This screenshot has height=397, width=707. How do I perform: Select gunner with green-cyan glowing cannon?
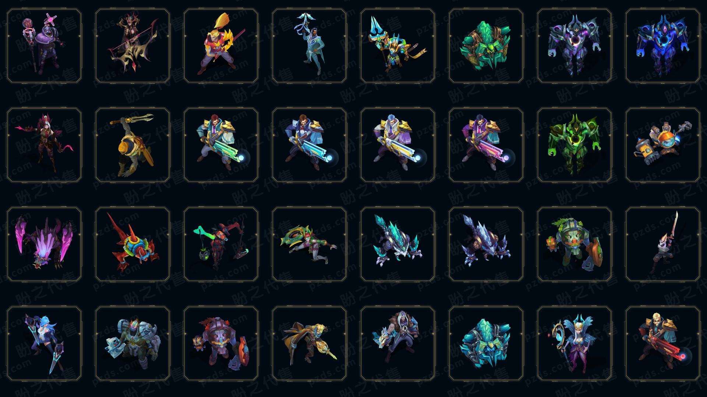(x=221, y=145)
